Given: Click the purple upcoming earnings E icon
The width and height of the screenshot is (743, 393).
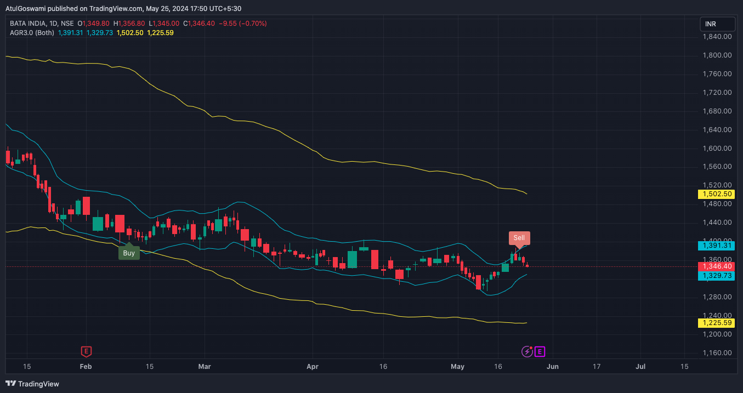Looking at the screenshot, I should [x=540, y=351].
